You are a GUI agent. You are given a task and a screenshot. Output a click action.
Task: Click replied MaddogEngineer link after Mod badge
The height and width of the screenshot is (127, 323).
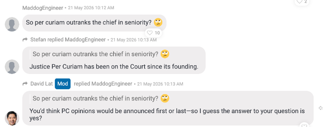(x=103, y=84)
